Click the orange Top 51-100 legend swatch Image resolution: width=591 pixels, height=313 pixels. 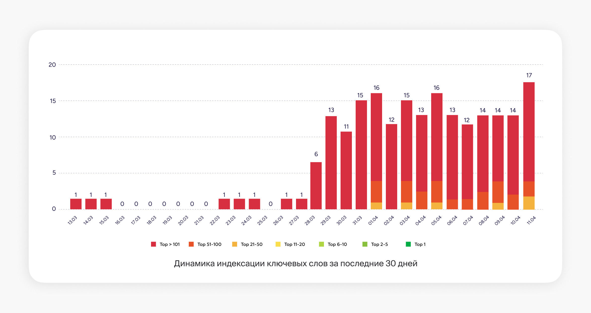coord(191,244)
